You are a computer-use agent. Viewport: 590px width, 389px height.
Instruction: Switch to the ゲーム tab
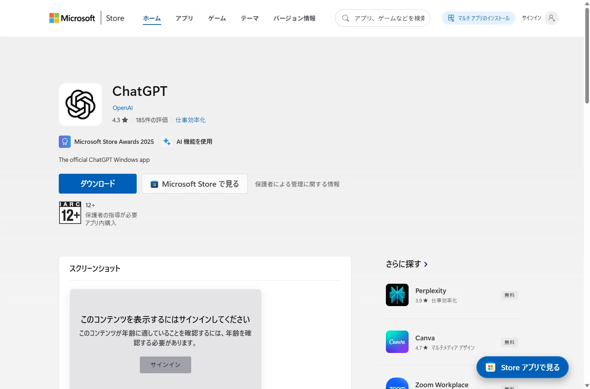coord(217,18)
